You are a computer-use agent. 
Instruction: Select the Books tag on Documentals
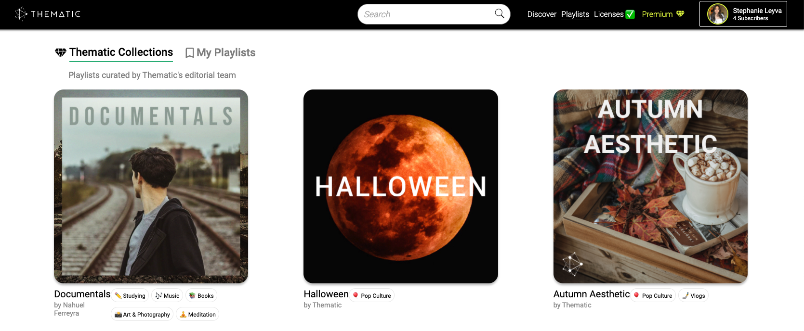point(201,295)
